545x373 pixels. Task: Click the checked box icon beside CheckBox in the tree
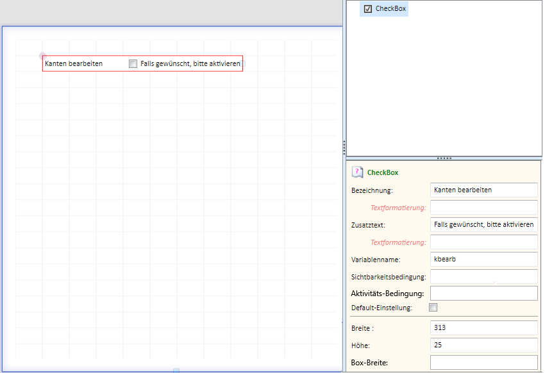(368, 9)
